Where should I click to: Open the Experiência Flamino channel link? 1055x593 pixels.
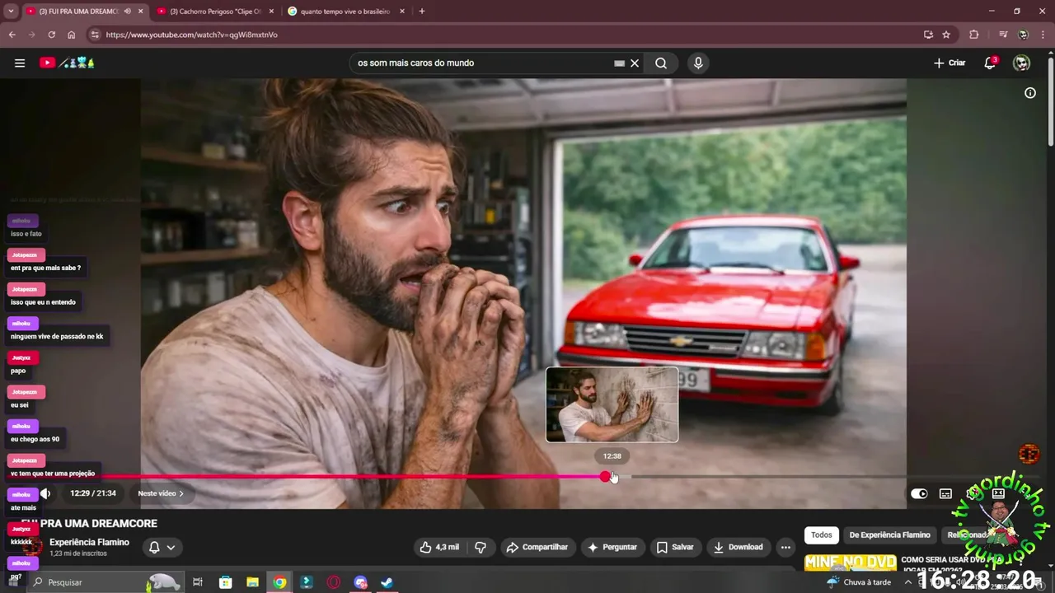click(x=89, y=542)
